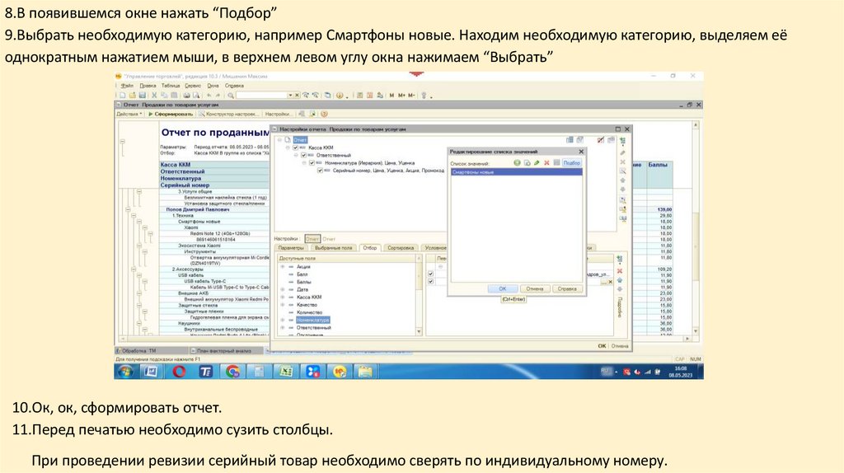Open the Действия dropdown in report toolbar
The image size is (844, 473).
tap(129, 114)
